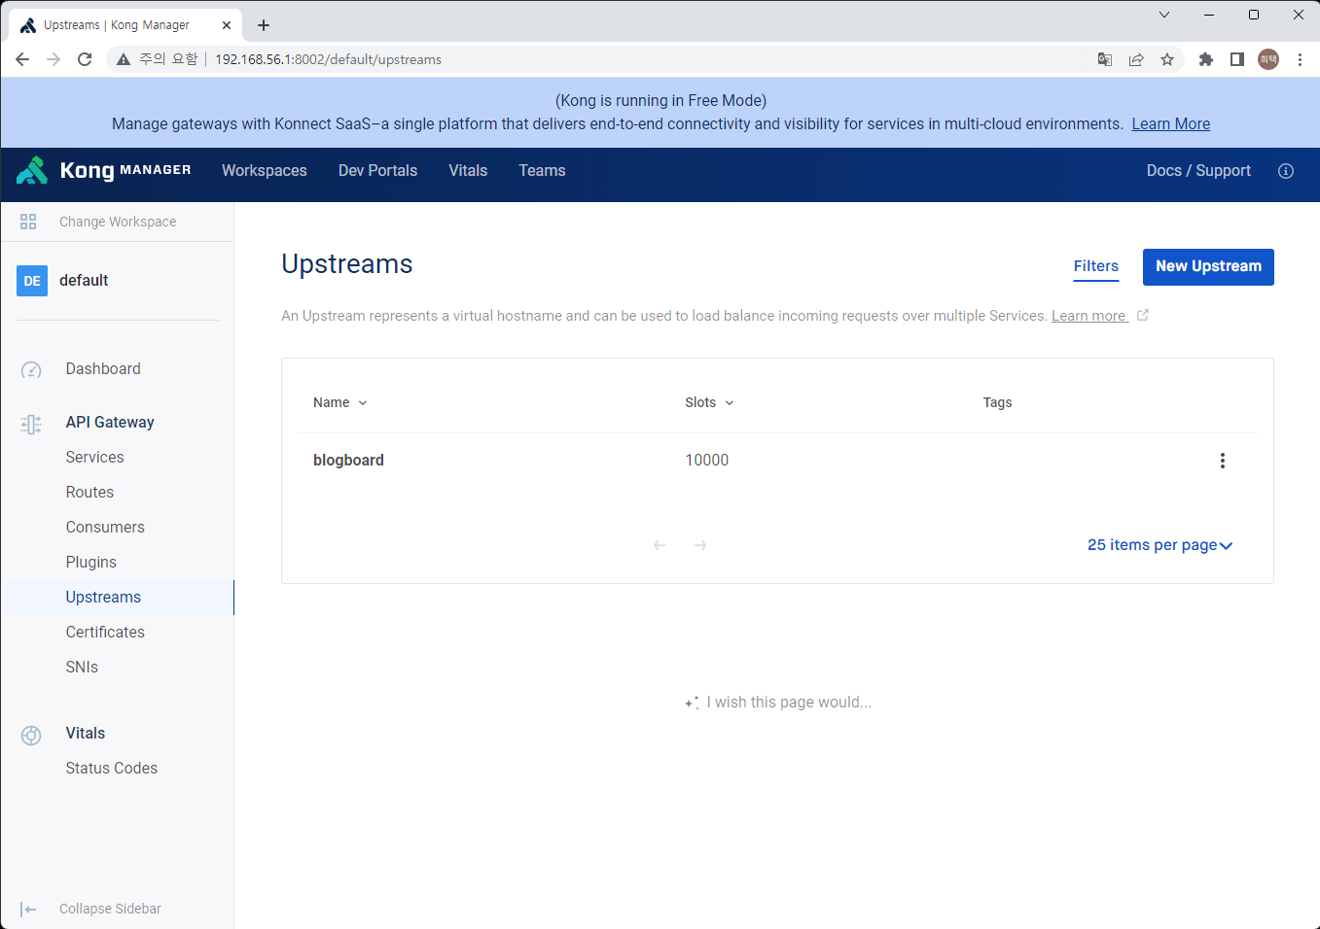Image resolution: width=1320 pixels, height=929 pixels.
Task: Bookmark this page with the star icon
Action: [1167, 59]
